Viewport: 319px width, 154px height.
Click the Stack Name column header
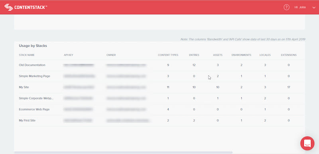click(x=27, y=55)
